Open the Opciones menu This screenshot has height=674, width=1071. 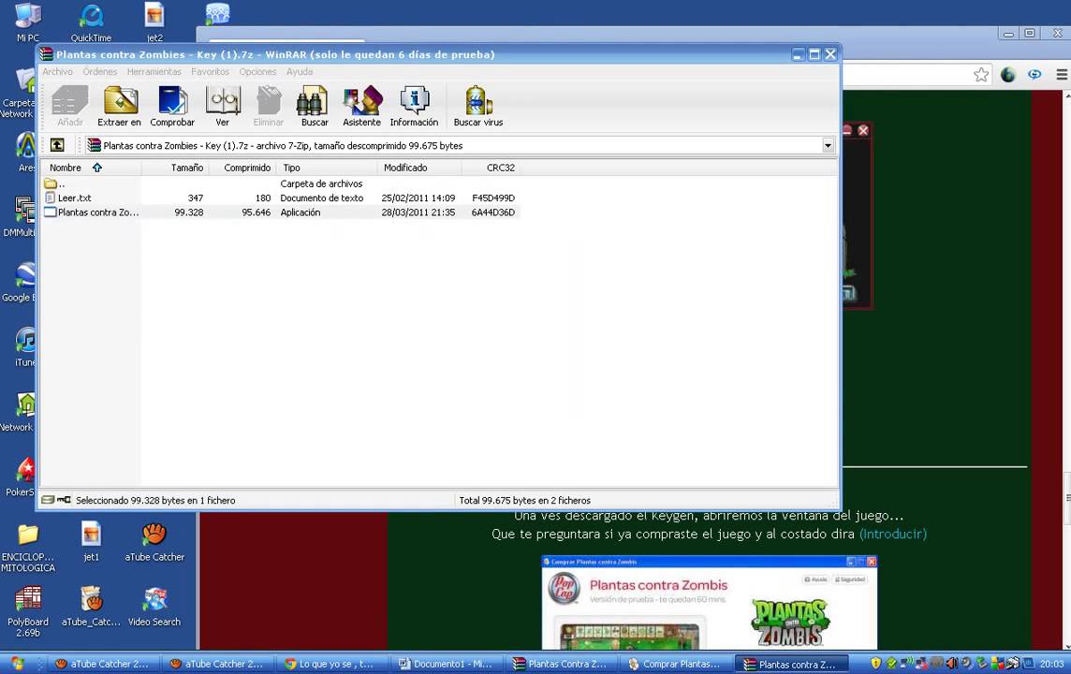(x=257, y=72)
